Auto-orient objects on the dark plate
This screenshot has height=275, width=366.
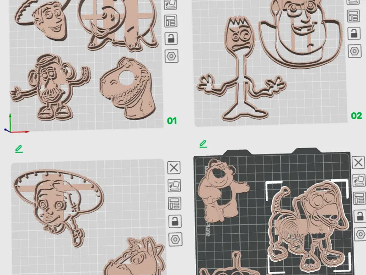(x=359, y=180)
